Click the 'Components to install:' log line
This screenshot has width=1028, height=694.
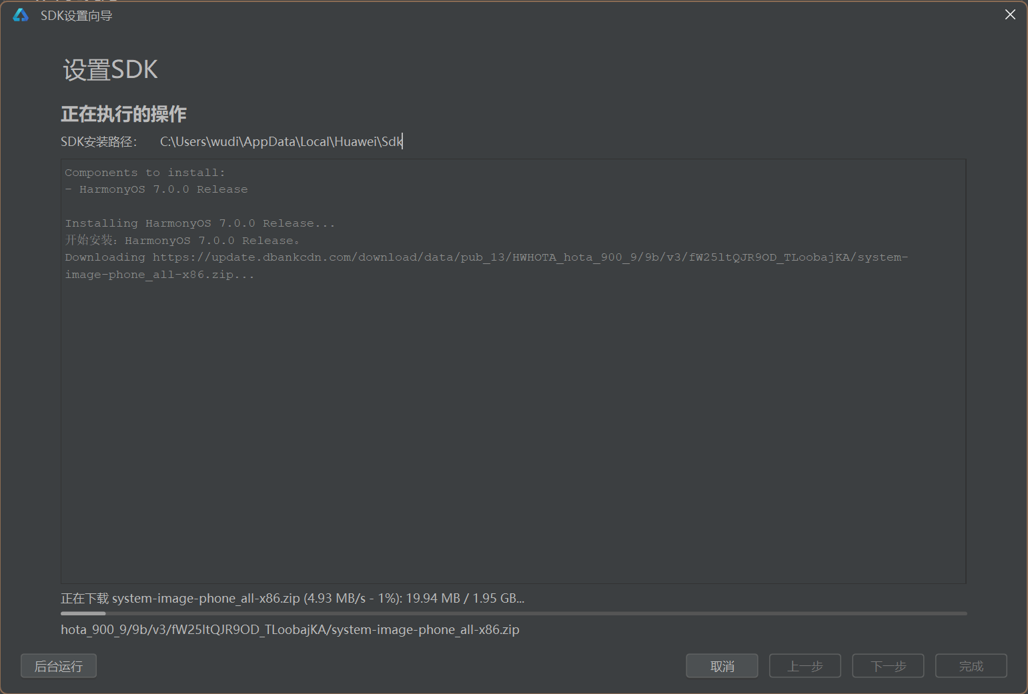pyautogui.click(x=145, y=173)
